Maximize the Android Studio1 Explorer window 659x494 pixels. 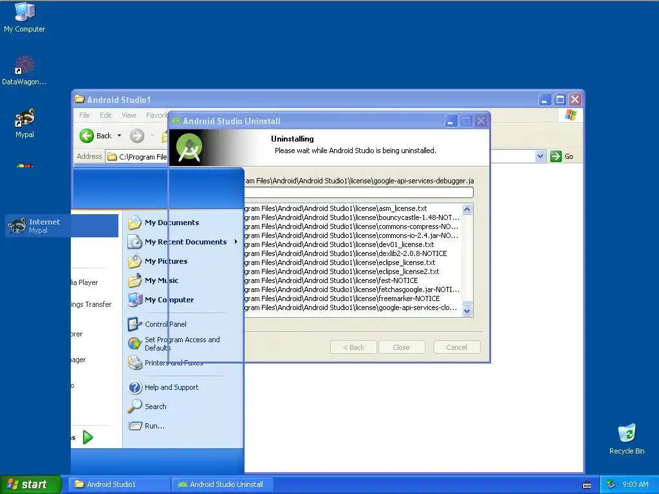coord(560,100)
